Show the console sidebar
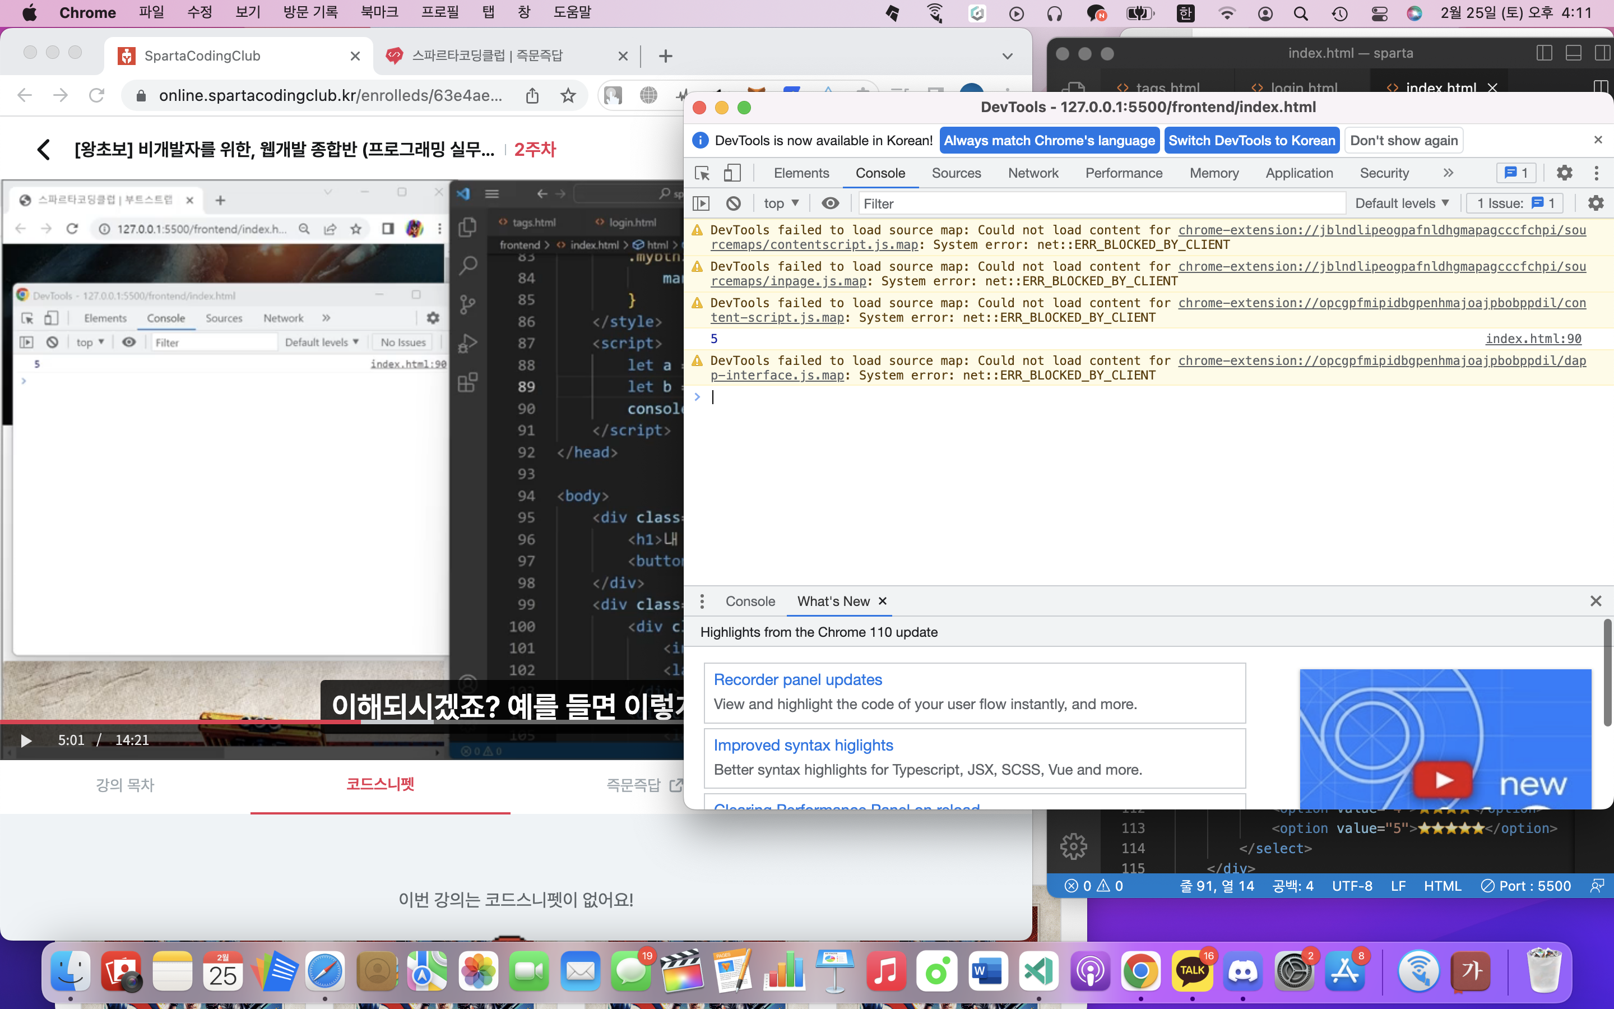This screenshot has height=1009, width=1614. click(x=701, y=203)
